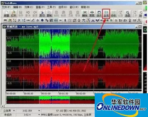148x117 pixels.
Task: Click the 上步 (Previous zoom) toolbar button
Action: tap(134, 14)
